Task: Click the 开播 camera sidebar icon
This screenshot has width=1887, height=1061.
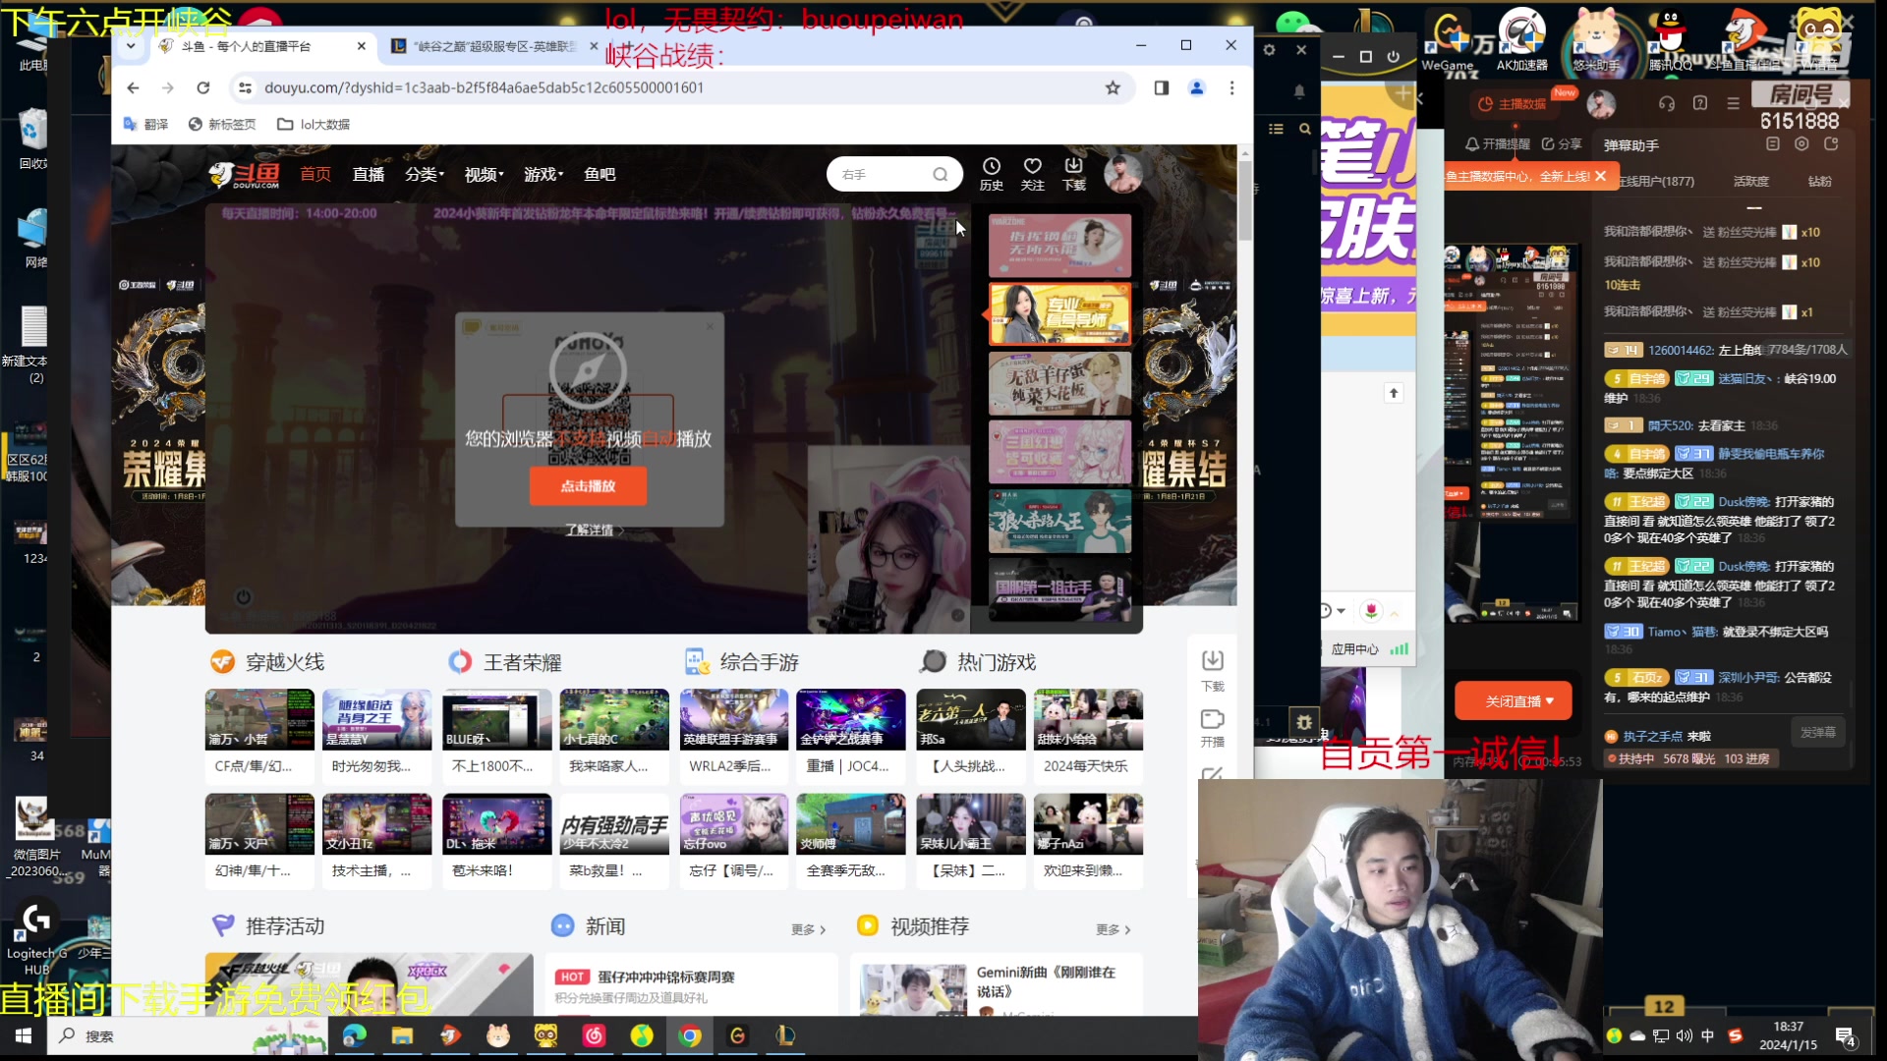Action: pos(1212,720)
